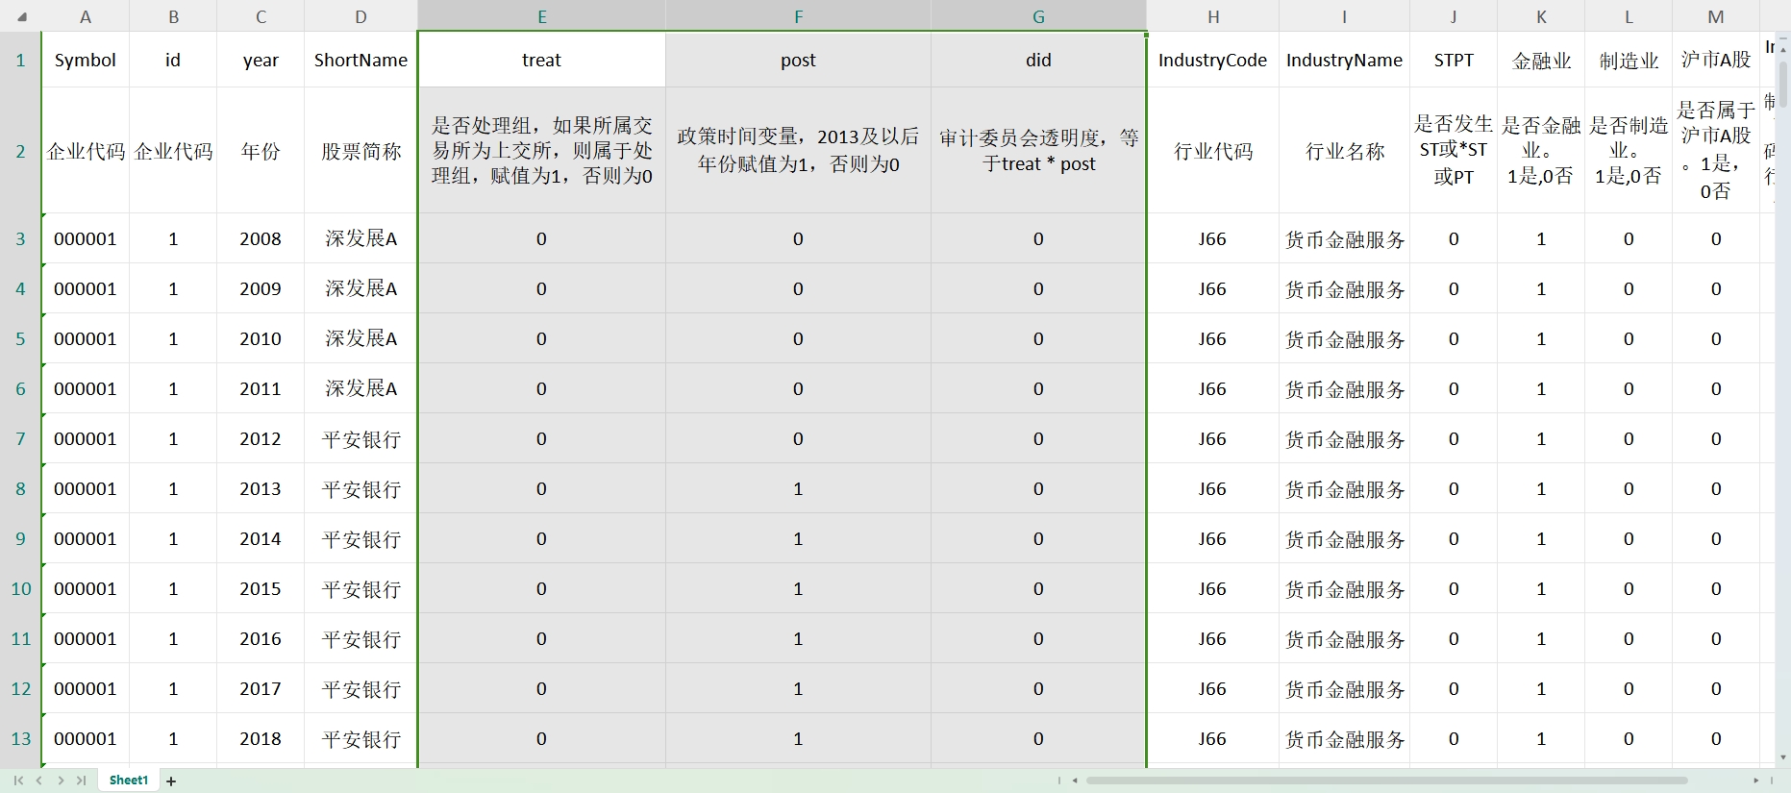
Task: Select row 1 header
Action: [20, 60]
